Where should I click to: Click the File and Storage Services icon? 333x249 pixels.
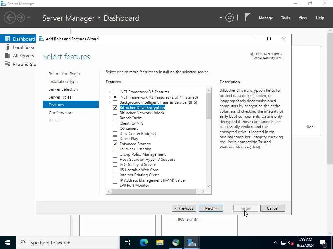tap(8, 64)
